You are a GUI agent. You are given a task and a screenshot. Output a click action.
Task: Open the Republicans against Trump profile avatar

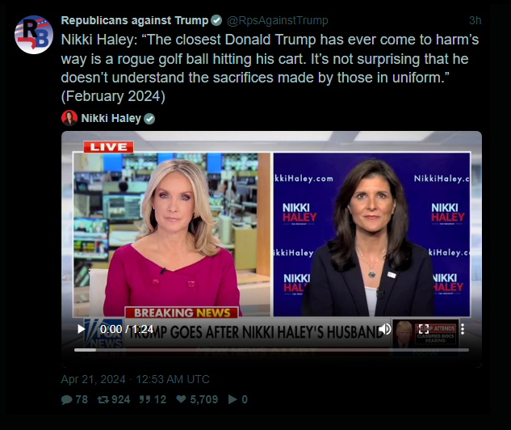click(34, 35)
